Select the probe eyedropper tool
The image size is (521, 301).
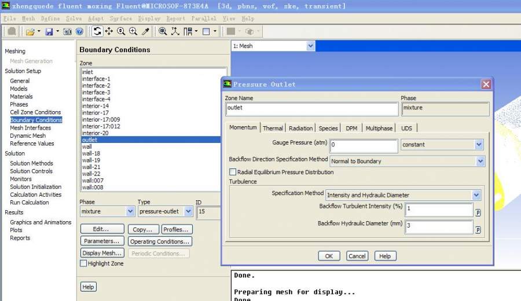pos(146,31)
